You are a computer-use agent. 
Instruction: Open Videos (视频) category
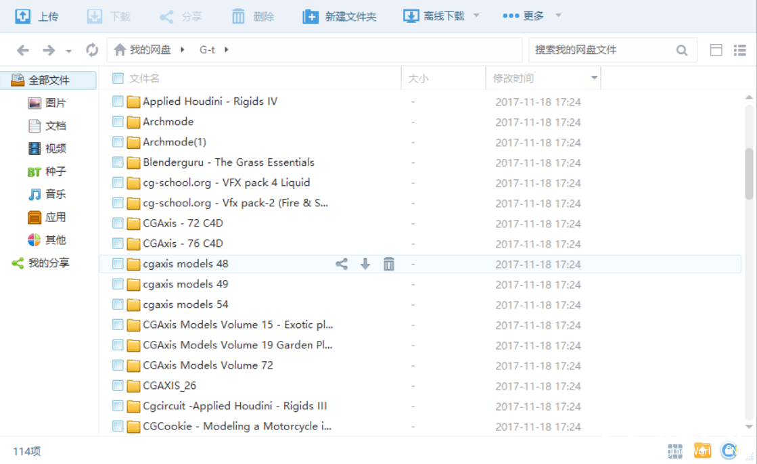pos(47,149)
